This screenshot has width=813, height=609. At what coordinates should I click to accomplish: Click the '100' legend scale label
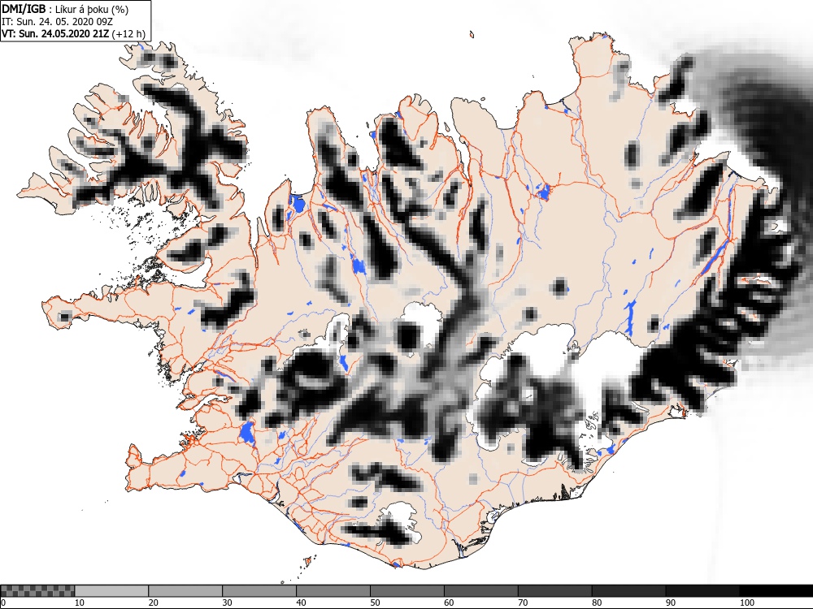pyautogui.click(x=747, y=603)
